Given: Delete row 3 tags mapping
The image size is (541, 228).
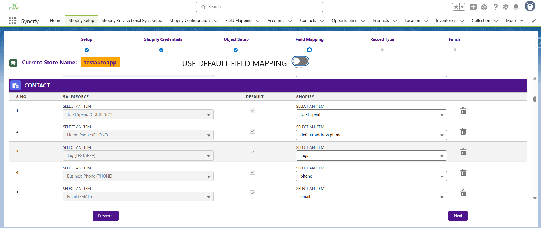Looking at the screenshot, I should coord(463,152).
